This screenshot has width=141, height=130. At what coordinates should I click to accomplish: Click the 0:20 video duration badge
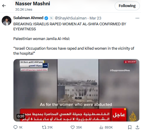coord(21,116)
